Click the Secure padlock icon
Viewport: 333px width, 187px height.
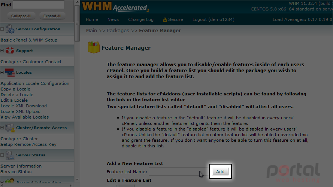click(164, 20)
